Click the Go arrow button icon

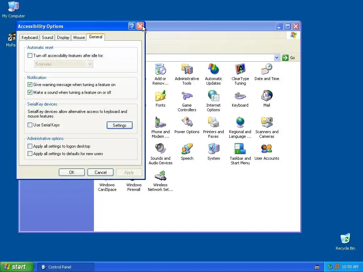pyautogui.click(x=285, y=58)
